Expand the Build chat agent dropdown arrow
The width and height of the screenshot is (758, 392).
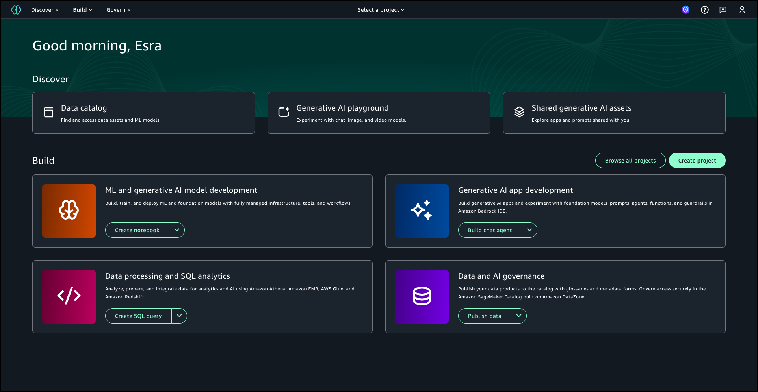pos(529,230)
